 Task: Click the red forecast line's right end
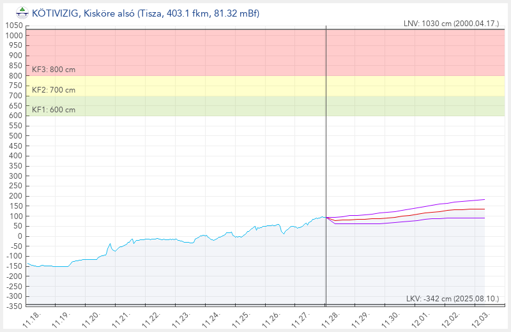[x=484, y=209]
